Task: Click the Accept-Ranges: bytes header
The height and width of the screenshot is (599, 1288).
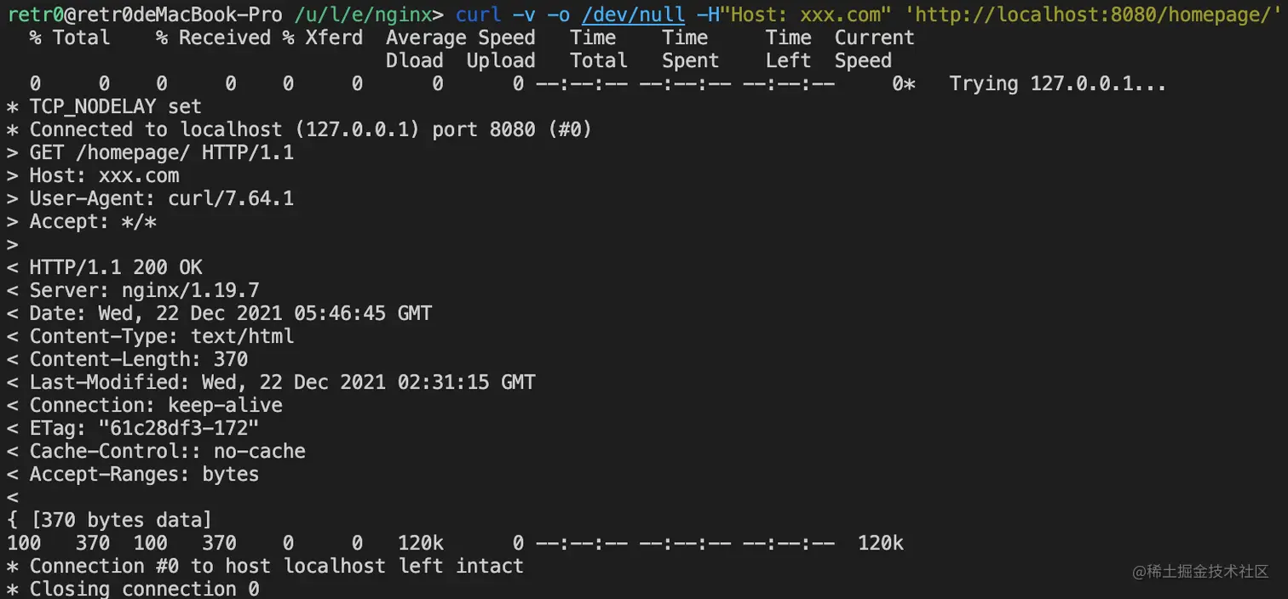Action: (x=144, y=474)
